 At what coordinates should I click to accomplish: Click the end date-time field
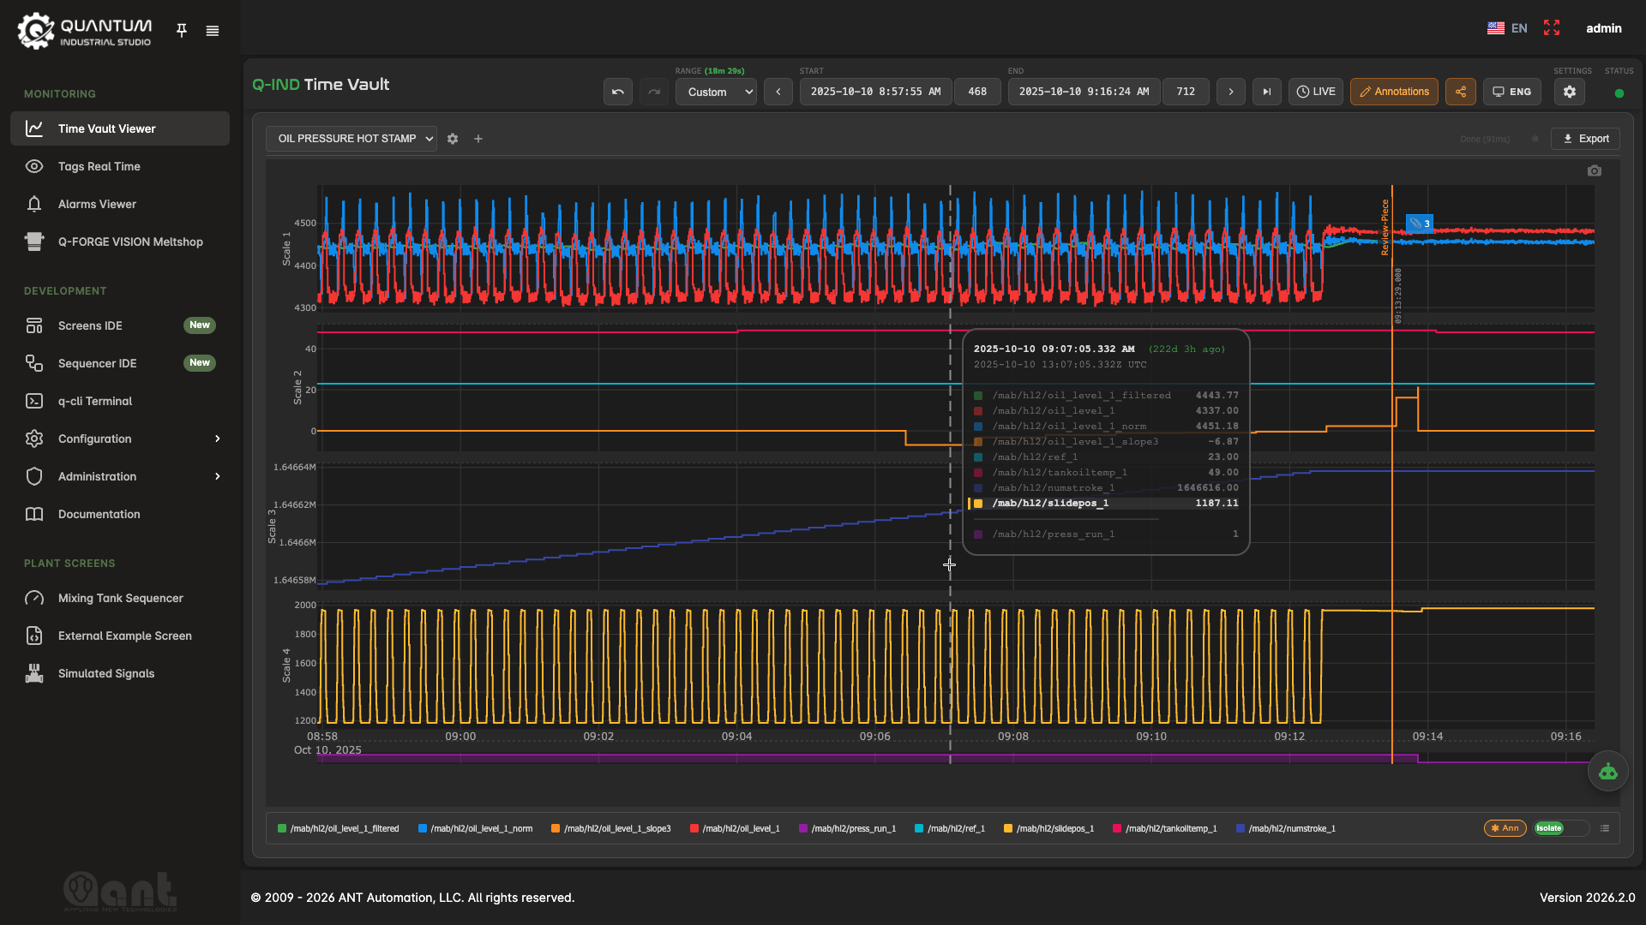point(1084,92)
